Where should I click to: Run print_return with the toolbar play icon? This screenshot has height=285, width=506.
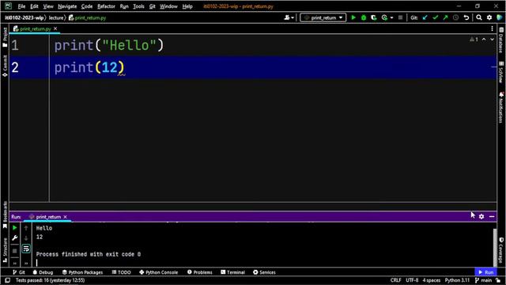click(353, 17)
